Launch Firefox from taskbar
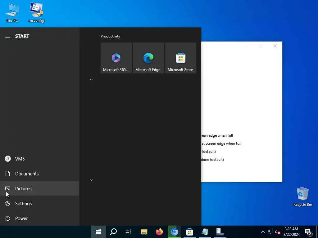Image resolution: width=318 pixels, height=238 pixels. [x=159, y=232]
